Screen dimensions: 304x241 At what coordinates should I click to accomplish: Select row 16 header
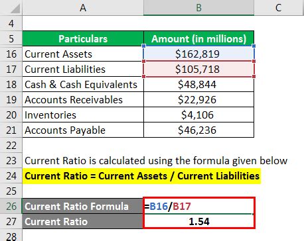coord(11,54)
